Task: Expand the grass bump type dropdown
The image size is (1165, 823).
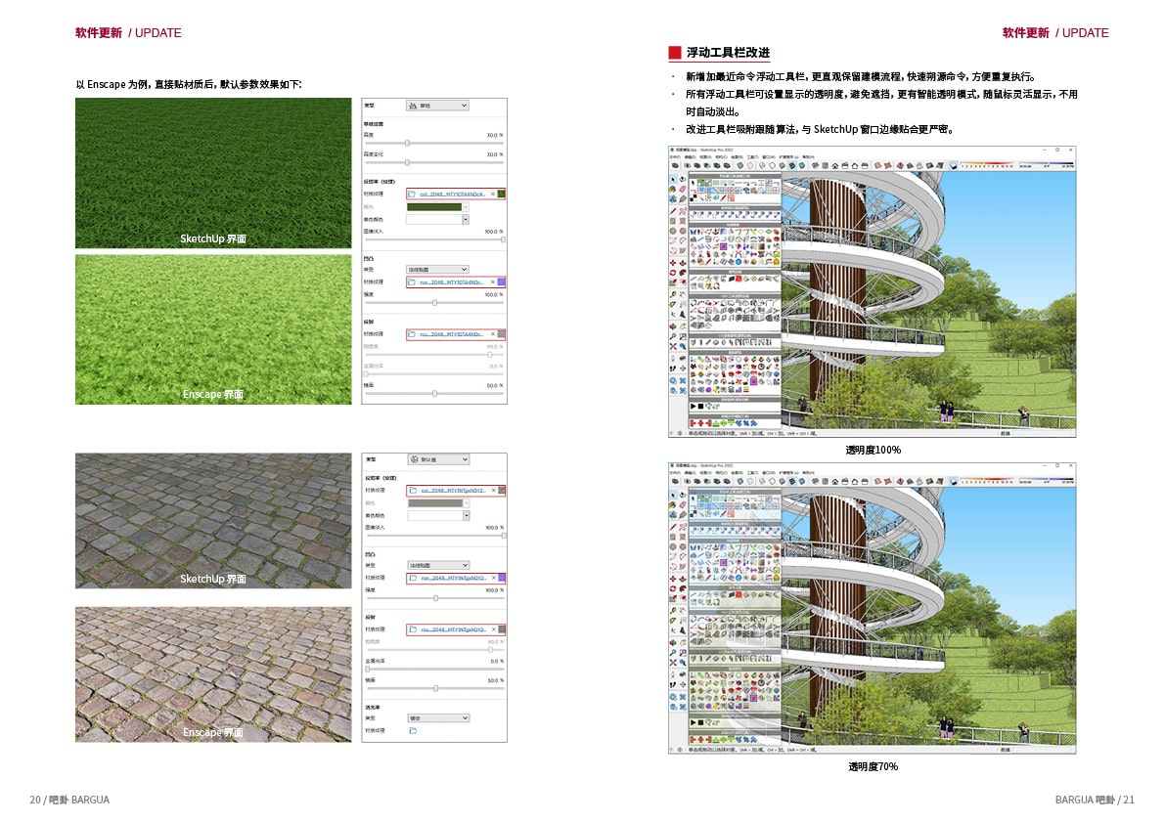Action: coord(437,270)
